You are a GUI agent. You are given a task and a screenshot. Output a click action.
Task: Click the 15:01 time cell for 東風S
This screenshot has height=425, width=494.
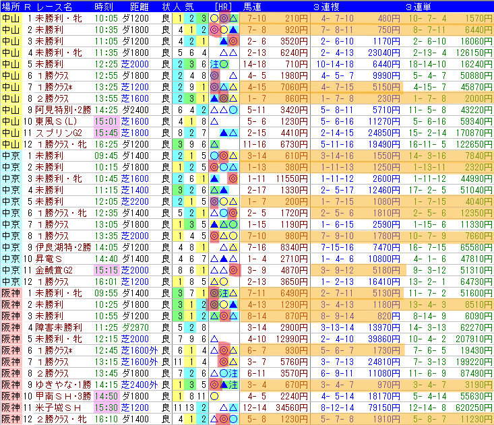point(106,121)
